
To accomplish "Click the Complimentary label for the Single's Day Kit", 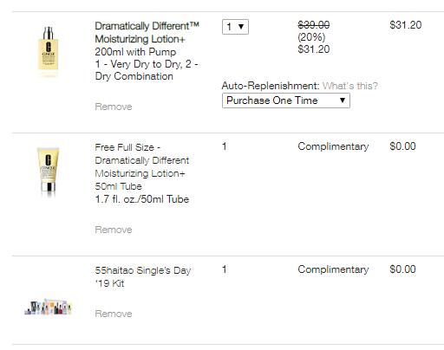I will click(333, 269).
